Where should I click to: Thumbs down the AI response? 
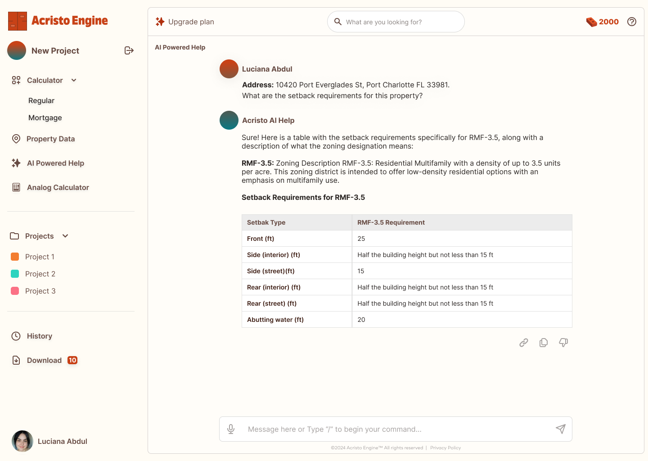(x=563, y=343)
